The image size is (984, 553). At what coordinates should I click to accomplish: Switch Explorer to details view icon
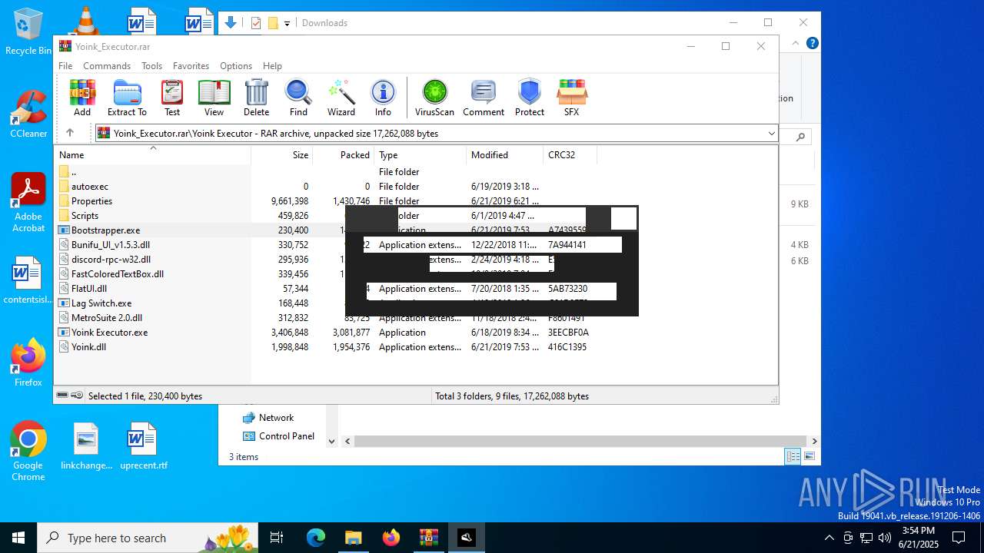coord(793,457)
